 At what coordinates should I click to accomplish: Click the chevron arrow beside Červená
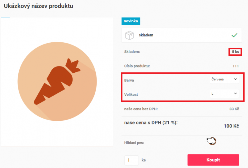[235, 79]
